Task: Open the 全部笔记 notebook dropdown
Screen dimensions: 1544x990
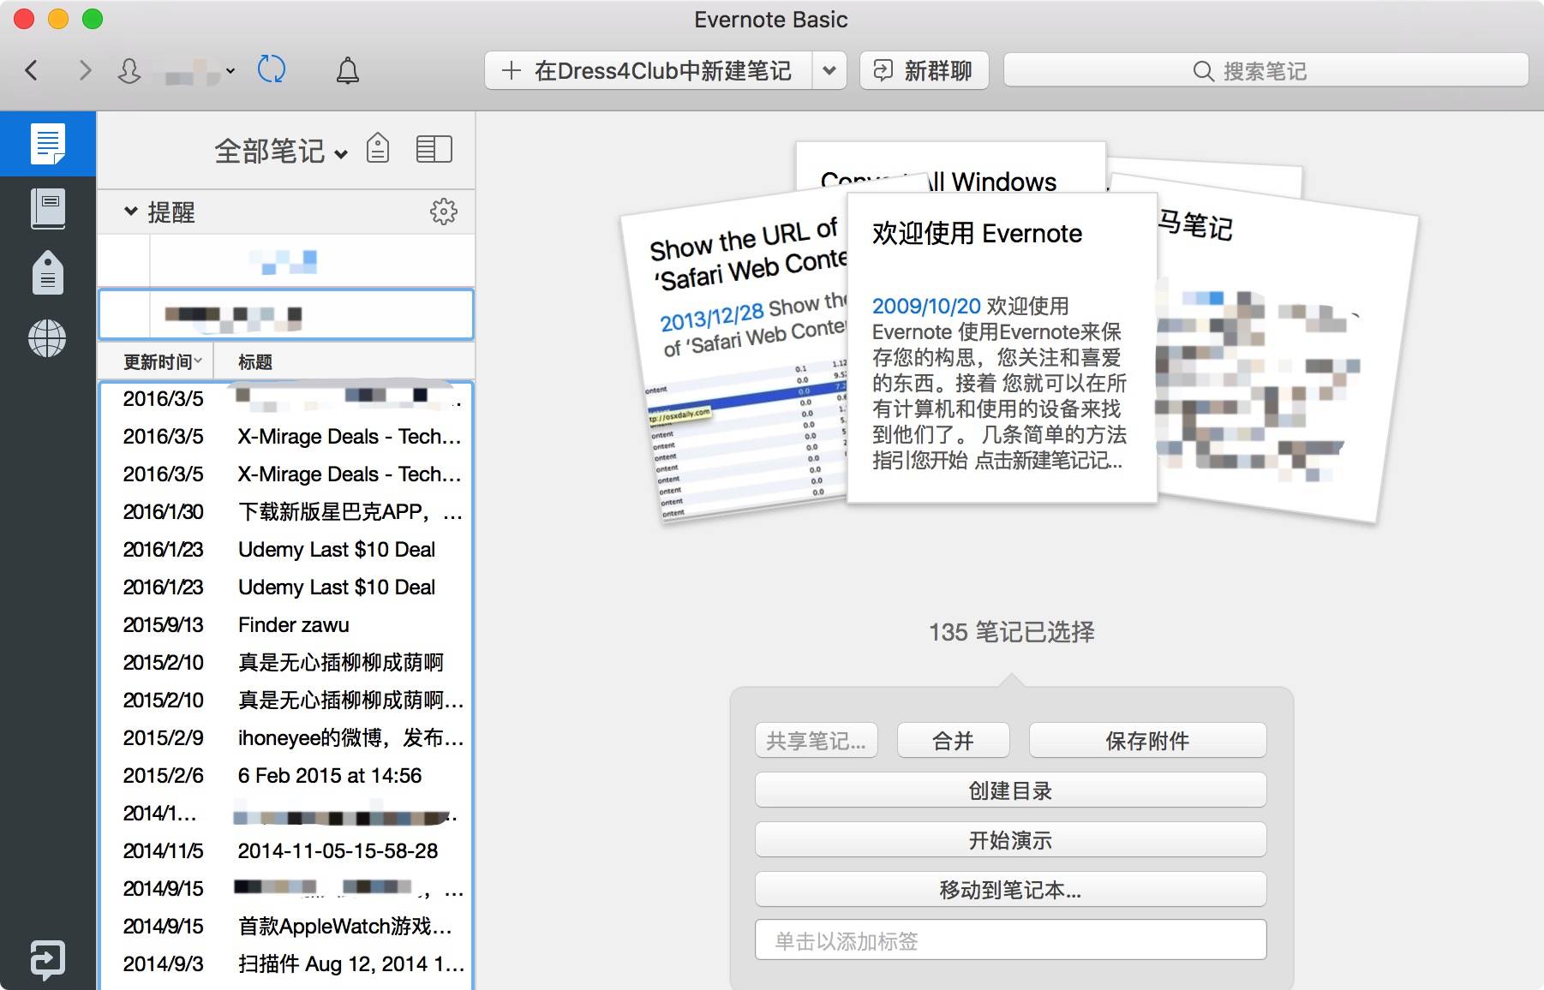Action: 281,152
